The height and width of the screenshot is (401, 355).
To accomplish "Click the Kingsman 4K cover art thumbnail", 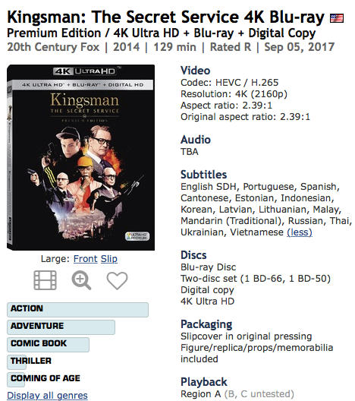I will click(80, 157).
